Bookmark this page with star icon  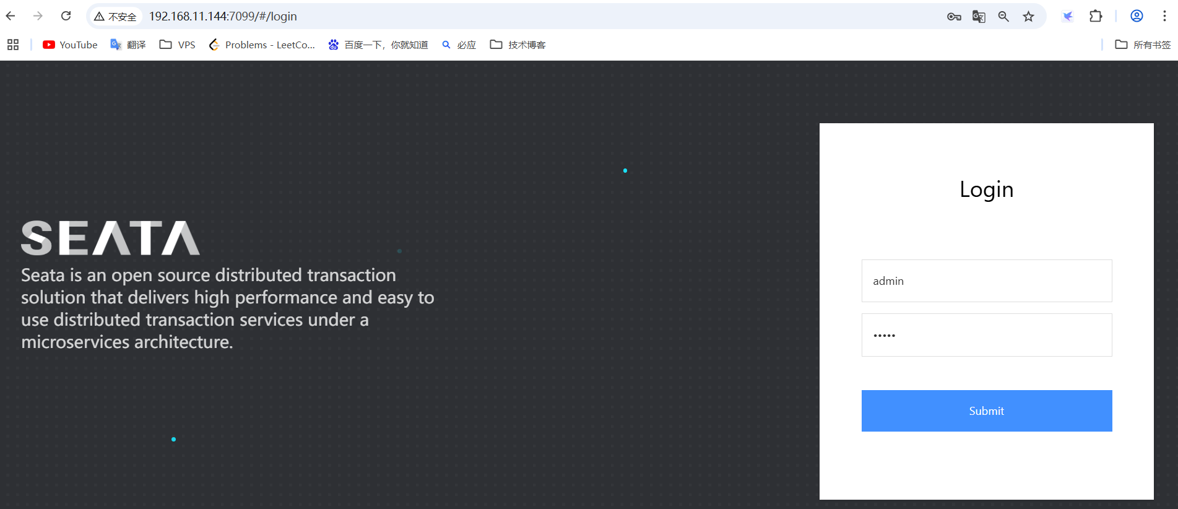coord(1028,17)
